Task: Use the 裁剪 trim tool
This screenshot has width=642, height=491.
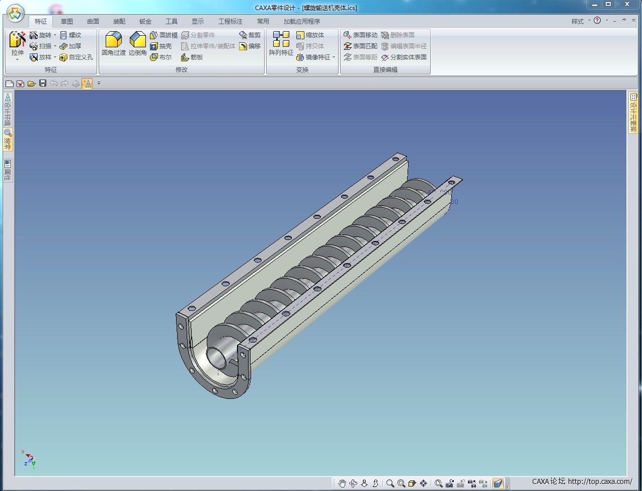Action: point(250,35)
